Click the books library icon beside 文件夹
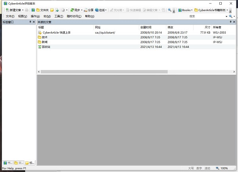 (33, 10)
